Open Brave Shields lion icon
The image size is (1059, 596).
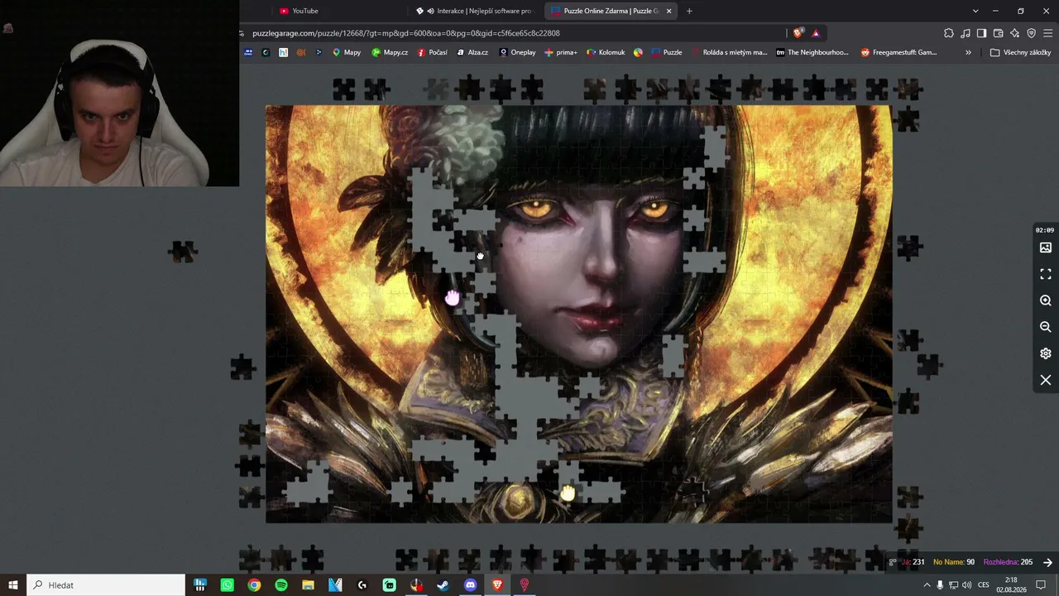[798, 33]
